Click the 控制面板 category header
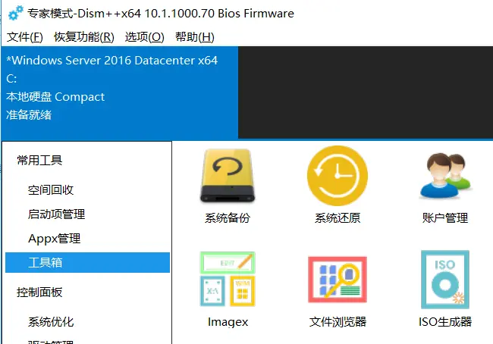Screen dimensions: 493x344 39,292
